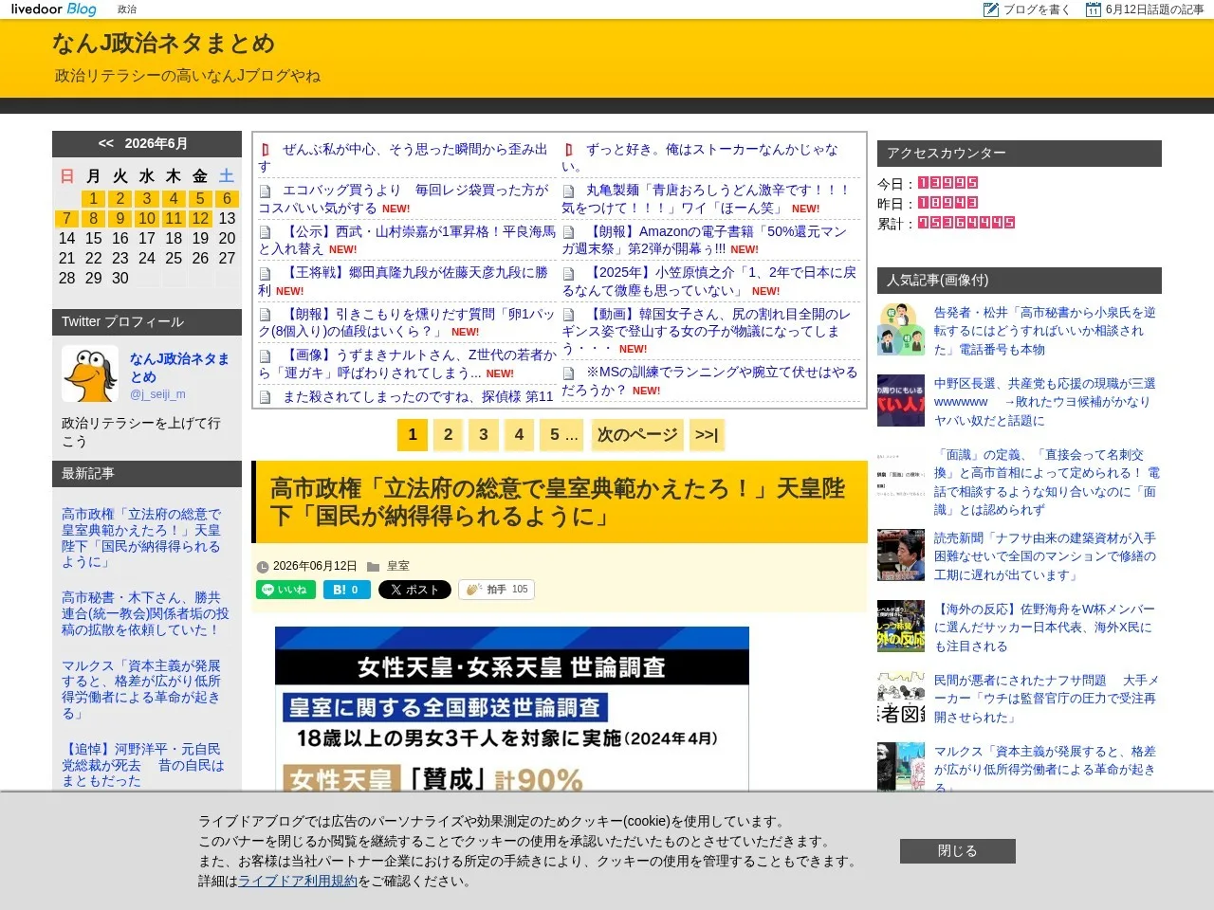
Task: Click document icon beside 【朗報】Amazon headline
Action: tap(569, 232)
